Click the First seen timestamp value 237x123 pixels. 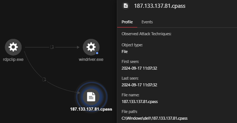coord(139,68)
